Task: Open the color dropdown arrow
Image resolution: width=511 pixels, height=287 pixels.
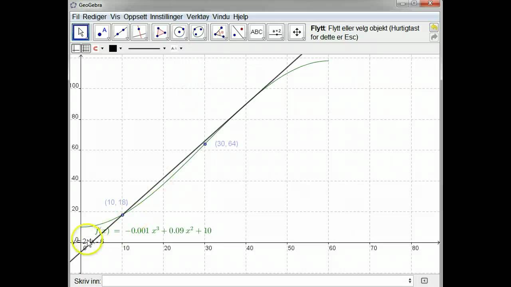Action: click(121, 49)
